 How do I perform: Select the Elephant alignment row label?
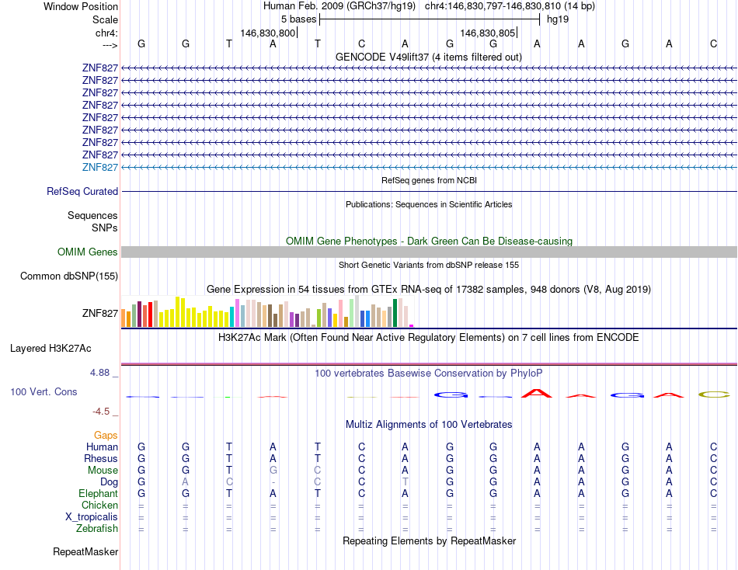pyautogui.click(x=98, y=494)
